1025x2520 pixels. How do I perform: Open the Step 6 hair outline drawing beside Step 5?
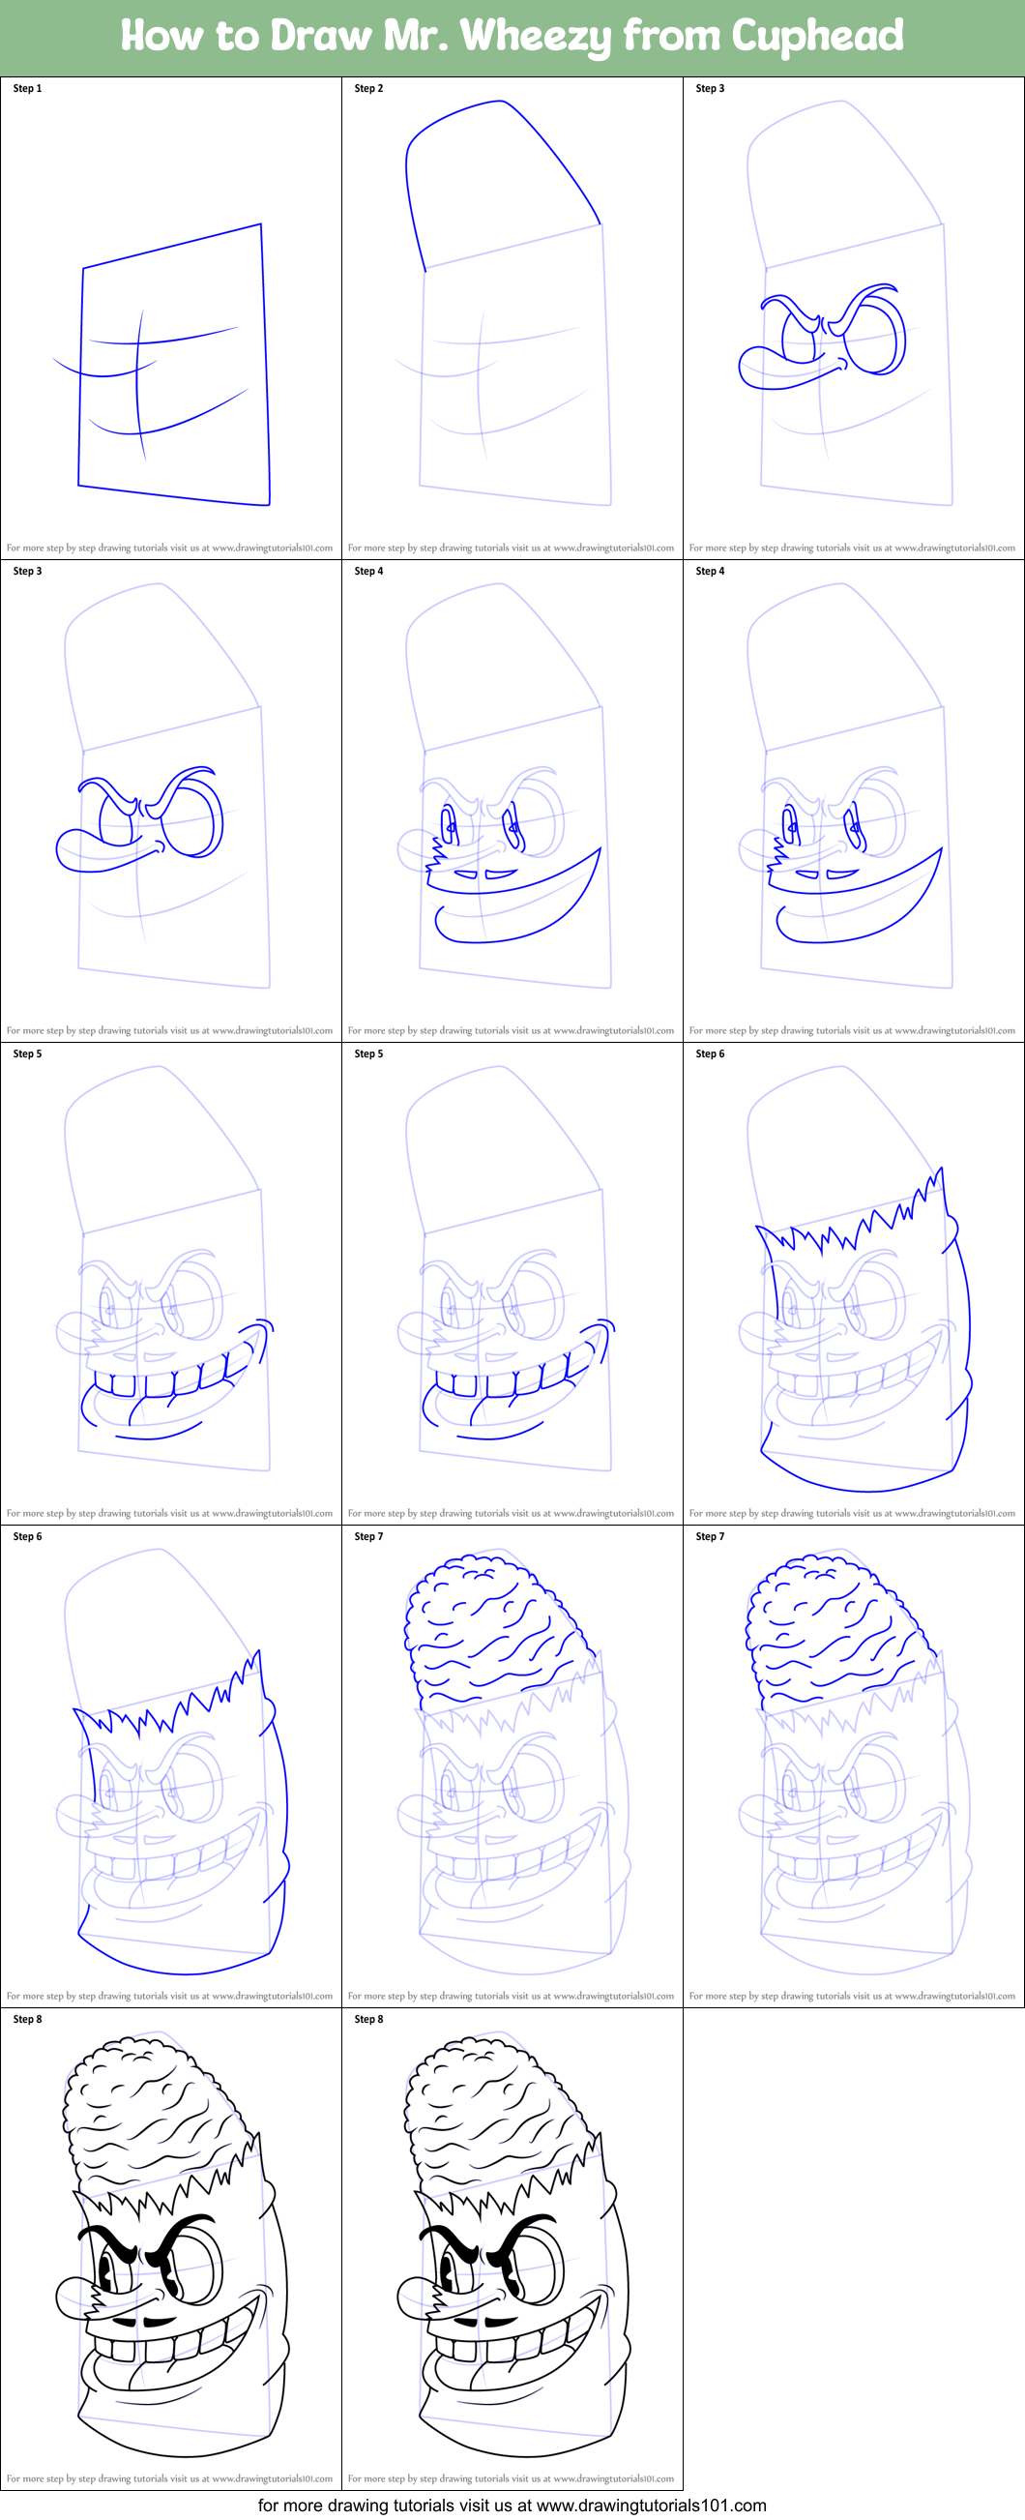(x=854, y=1285)
